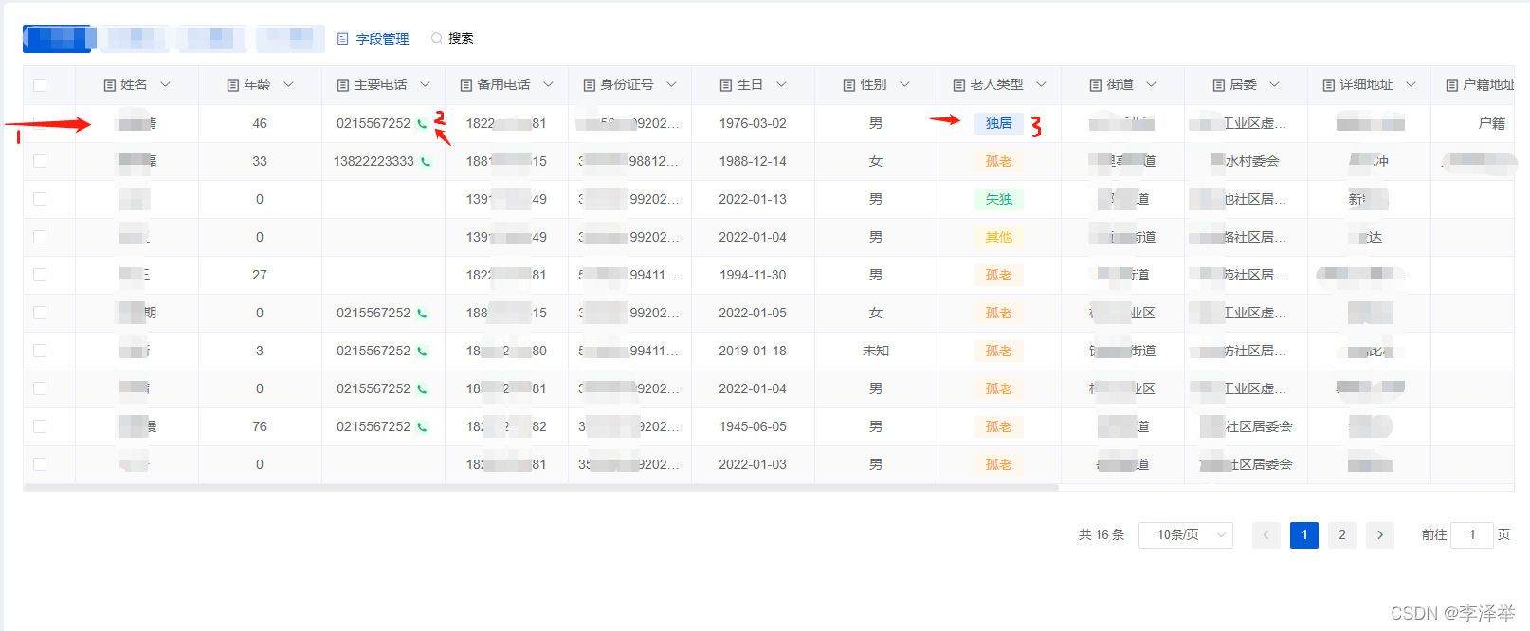Check the row with birthday 2022-01-05
This screenshot has width=1530, height=631.
pos(40,313)
